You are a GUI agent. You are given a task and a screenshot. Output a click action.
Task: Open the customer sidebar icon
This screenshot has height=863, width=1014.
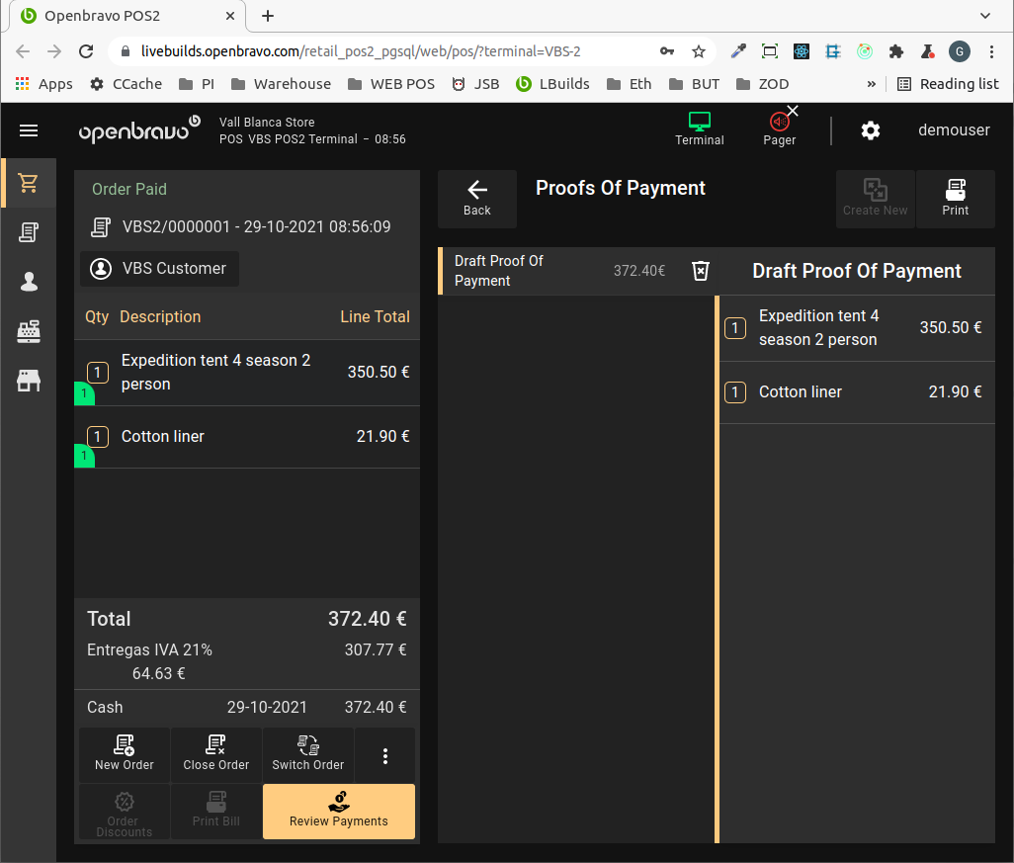click(29, 282)
